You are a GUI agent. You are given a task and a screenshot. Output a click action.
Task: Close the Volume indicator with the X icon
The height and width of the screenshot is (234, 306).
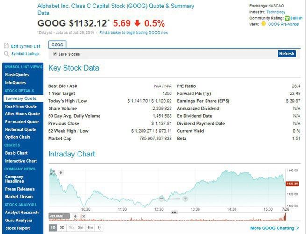(83, 216)
